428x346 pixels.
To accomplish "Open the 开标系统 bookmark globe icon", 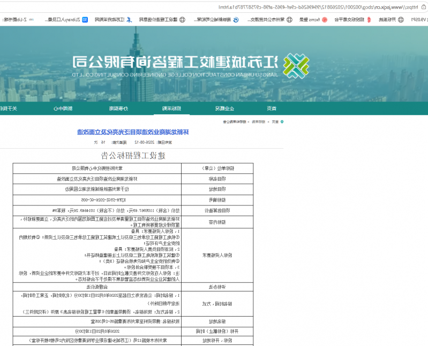I will pyautogui.click(x=401, y=20).
